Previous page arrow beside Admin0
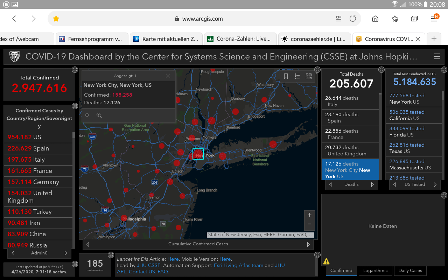The image size is (448, 280). click(13, 253)
